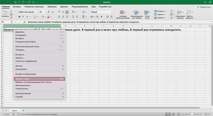Toggle underline (Ч) formatting

click(x=27, y=17)
